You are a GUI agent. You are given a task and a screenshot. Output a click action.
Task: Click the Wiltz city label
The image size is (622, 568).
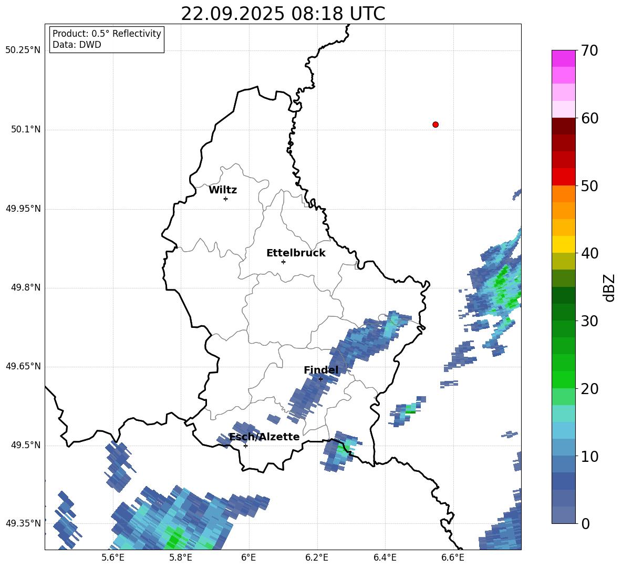click(x=223, y=190)
